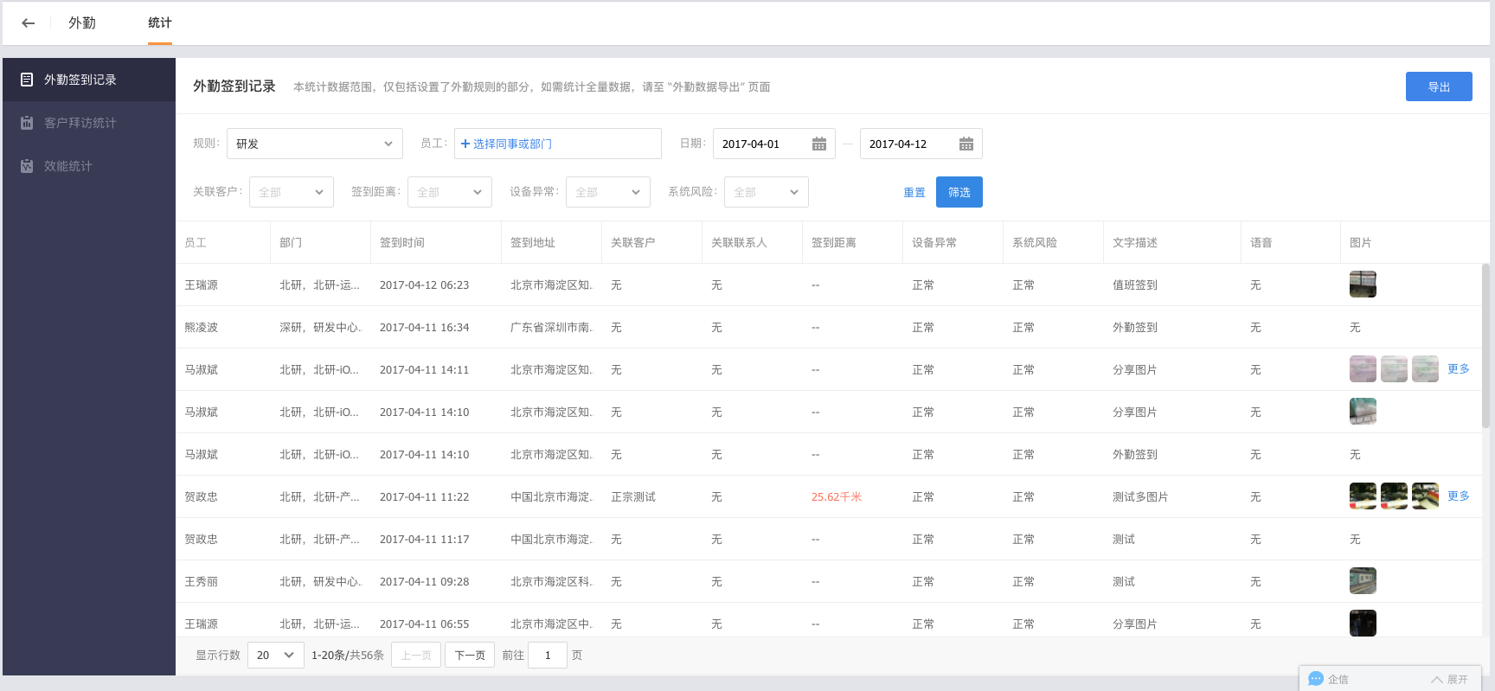The image size is (1495, 691).
Task: Open the end date calendar icon
Action: click(x=966, y=144)
